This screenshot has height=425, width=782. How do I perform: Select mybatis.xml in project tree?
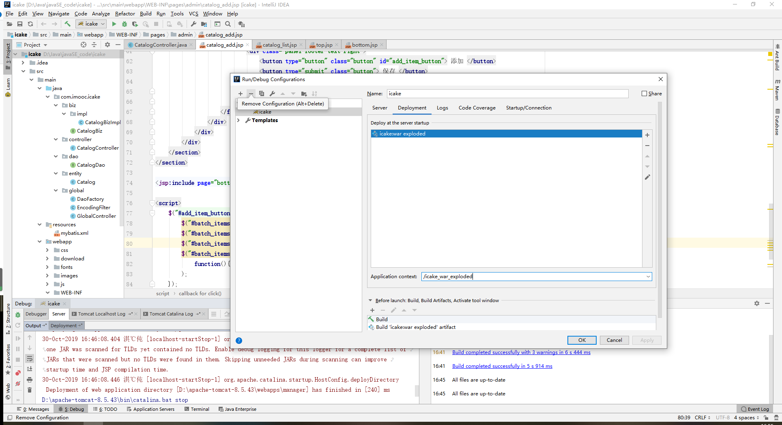coord(75,233)
